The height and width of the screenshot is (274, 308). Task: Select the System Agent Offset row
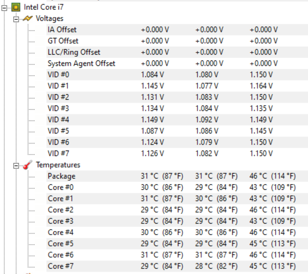(x=177, y=63)
